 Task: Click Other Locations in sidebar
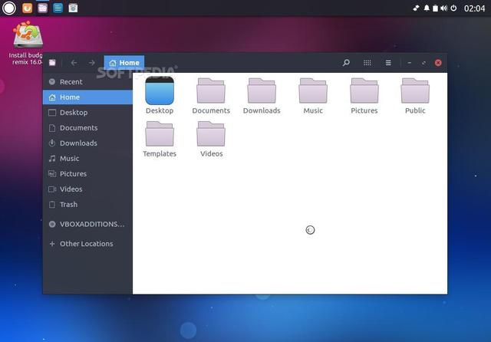[x=86, y=244]
